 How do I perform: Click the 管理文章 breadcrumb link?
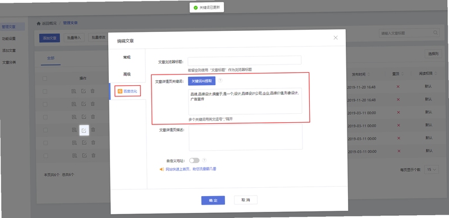[x=70, y=23]
